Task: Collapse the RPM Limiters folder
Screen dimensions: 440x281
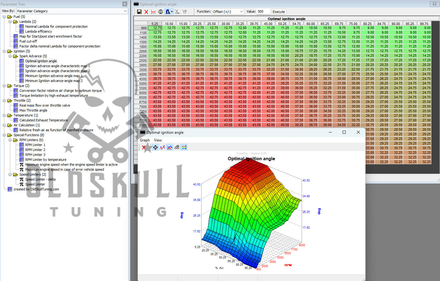Action: tap(10, 140)
